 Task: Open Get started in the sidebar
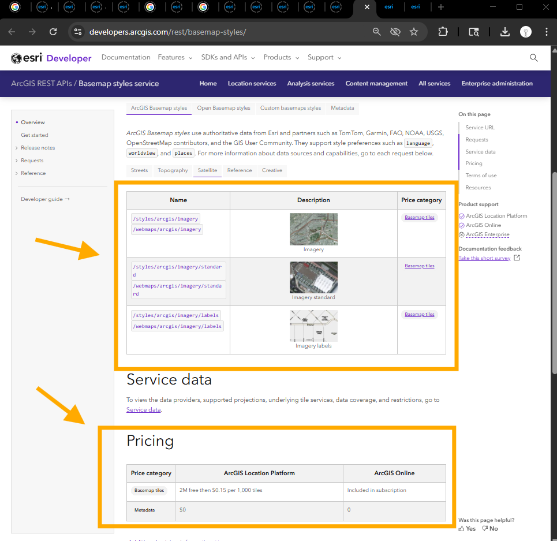click(35, 135)
